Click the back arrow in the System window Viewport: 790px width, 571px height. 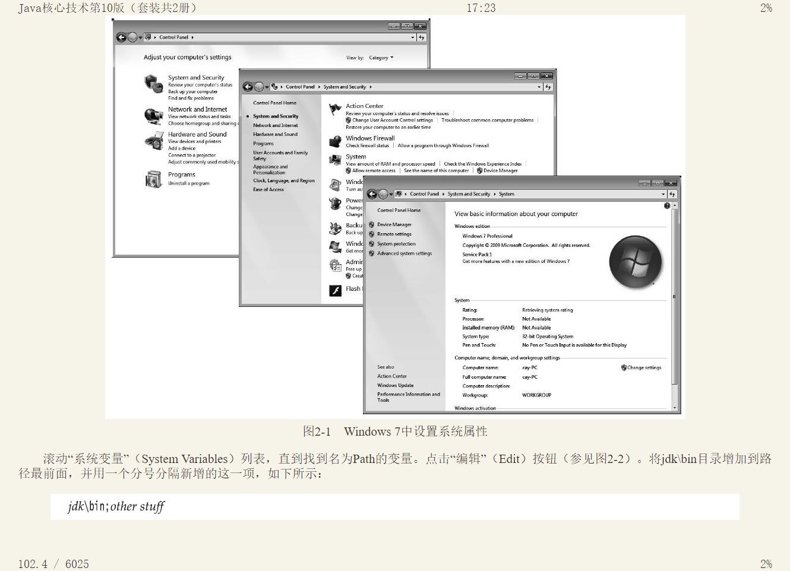click(x=372, y=194)
